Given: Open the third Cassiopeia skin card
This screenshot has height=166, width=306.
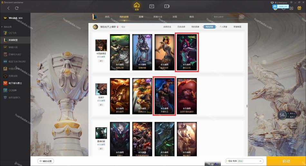Looking at the screenshot, I should (165, 52).
